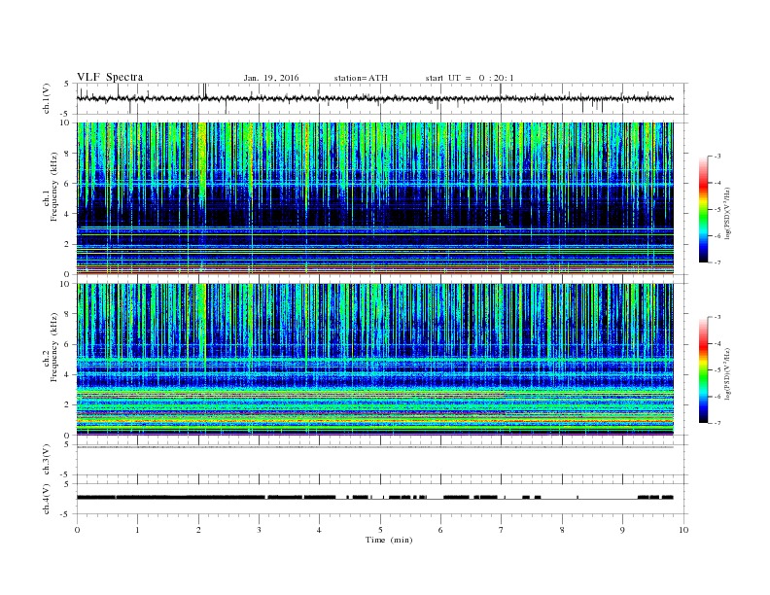
Task: Click the time axis tick label "1"
Action: click(137, 530)
